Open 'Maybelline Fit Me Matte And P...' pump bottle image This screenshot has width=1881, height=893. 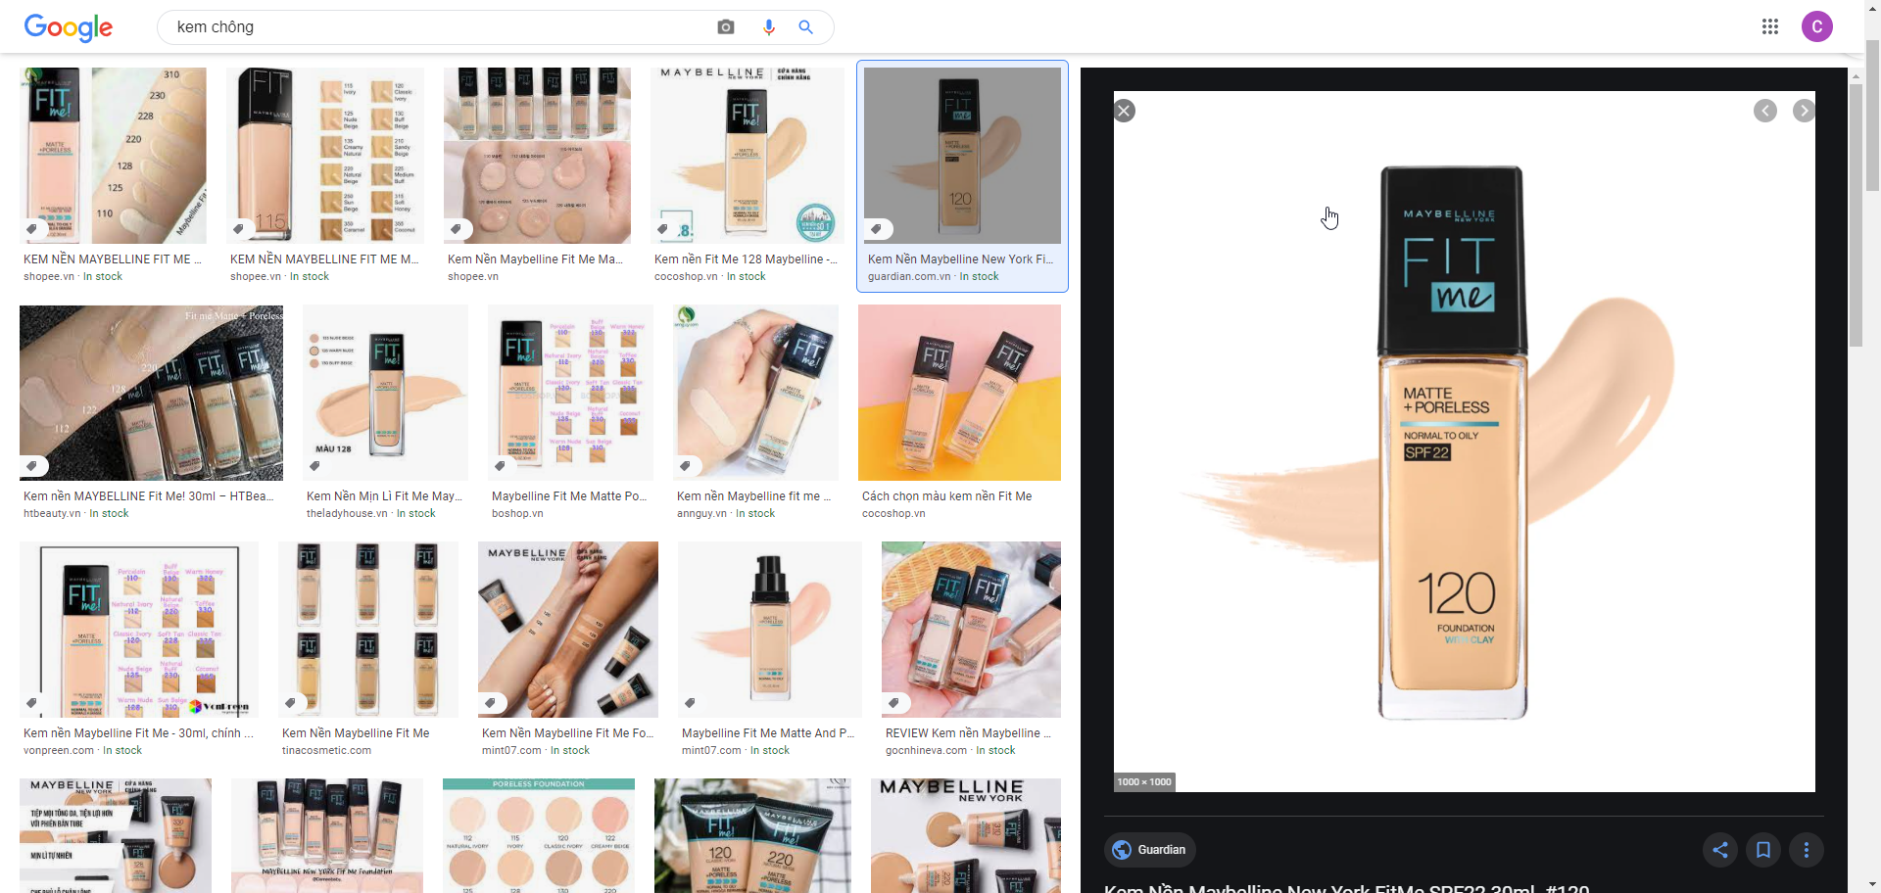[770, 630]
